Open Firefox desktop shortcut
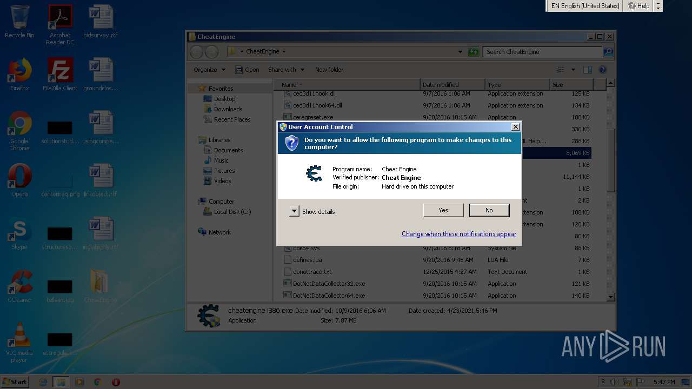692x389 pixels. coord(19,75)
